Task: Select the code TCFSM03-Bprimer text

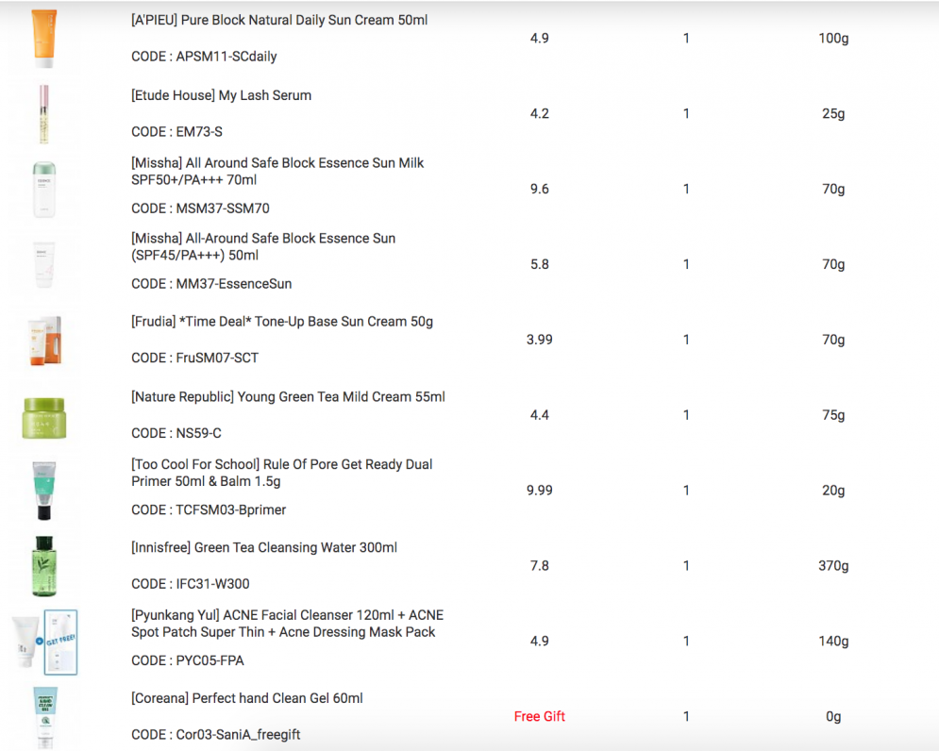Action: point(209,509)
